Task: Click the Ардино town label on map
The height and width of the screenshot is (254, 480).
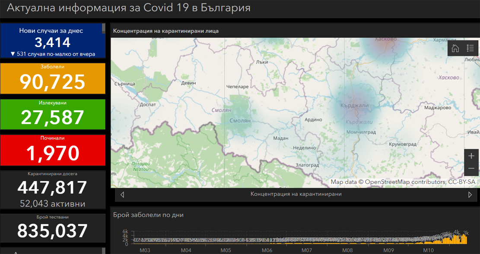Action: tap(313, 120)
